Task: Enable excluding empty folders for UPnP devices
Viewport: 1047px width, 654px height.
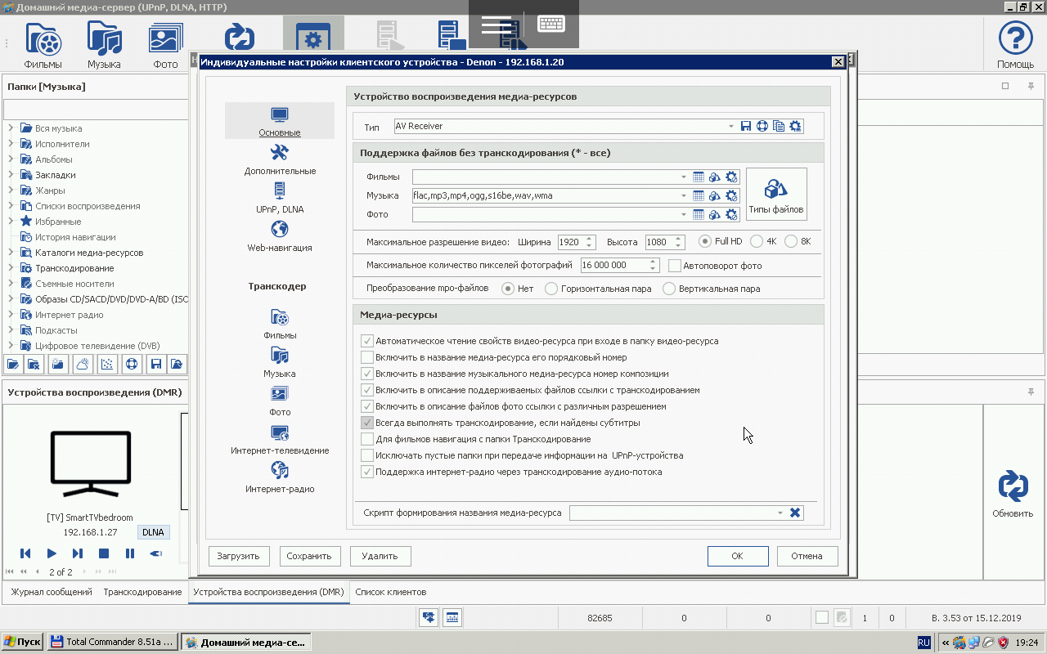Action: pos(367,455)
